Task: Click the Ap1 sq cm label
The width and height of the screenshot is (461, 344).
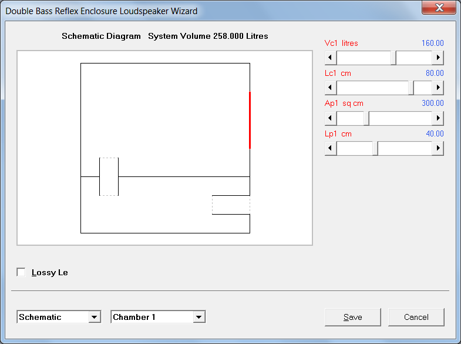Action: coord(344,103)
